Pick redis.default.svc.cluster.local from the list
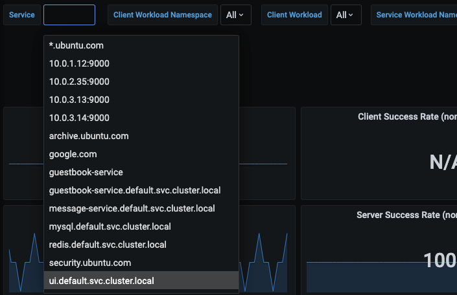The width and height of the screenshot is (457, 295). tap(108, 245)
